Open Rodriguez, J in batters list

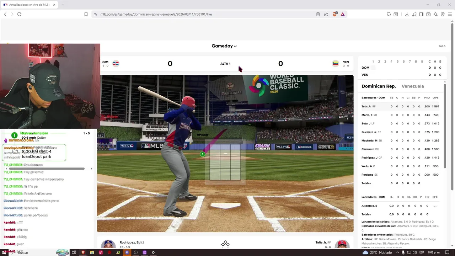tap(369, 158)
